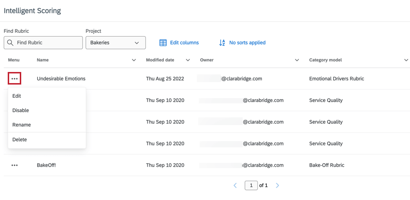Click the search magnifier icon in Find Rubric

(x=10, y=43)
